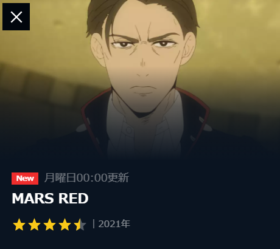Viewport: 280px width, 249px height.
Task: Click the vertical divider before the year
Action: coord(94,224)
